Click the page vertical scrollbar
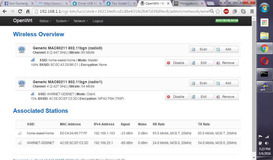The height and width of the screenshot is (160, 273). [x=254, y=86]
